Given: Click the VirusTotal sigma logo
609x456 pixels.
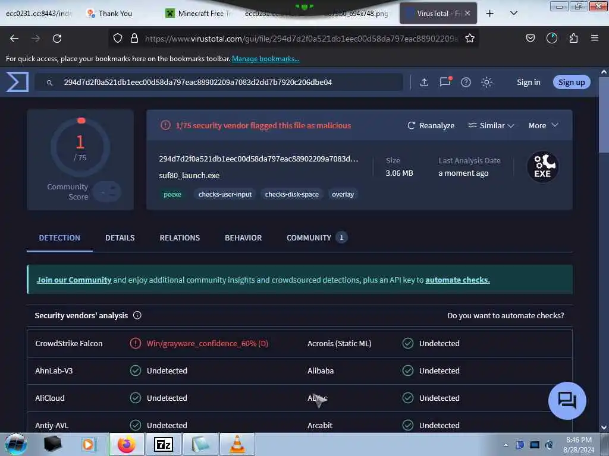Looking at the screenshot, I should point(17,82).
